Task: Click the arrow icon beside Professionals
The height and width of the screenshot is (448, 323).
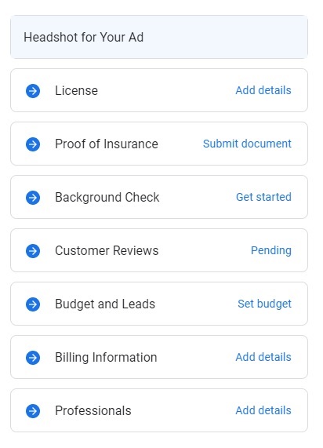Action: (x=33, y=411)
